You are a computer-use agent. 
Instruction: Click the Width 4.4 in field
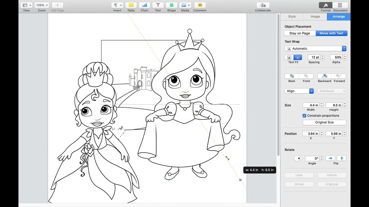(311, 105)
